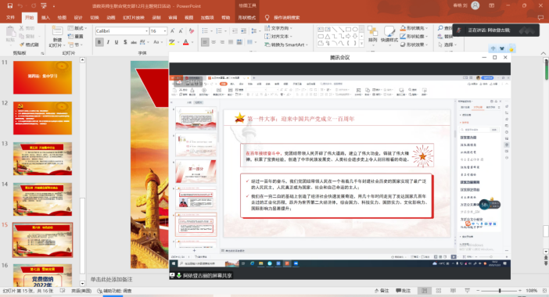
Task: Click the 备注 button in status bar
Action: tap(382, 291)
